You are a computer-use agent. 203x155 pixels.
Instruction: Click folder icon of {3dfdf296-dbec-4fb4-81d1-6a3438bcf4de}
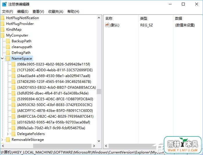tap(13, 93)
